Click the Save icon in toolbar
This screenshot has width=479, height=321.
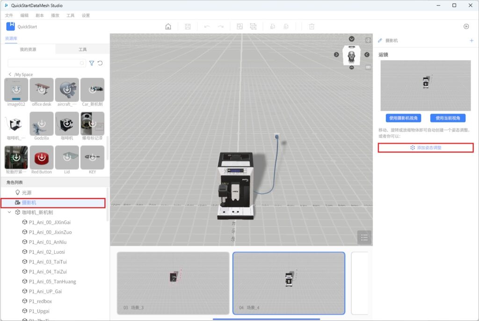(x=188, y=27)
